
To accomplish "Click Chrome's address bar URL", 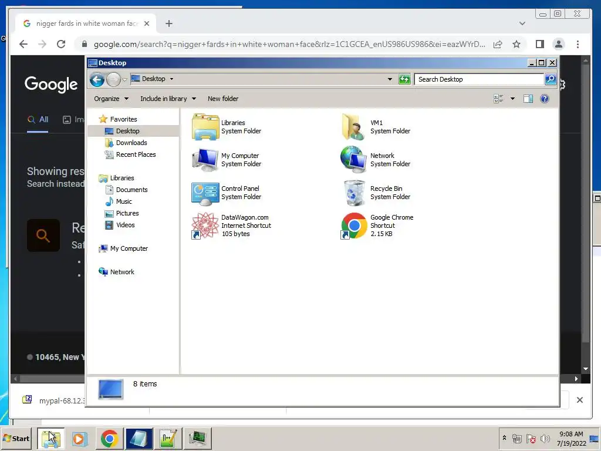I will coord(289,44).
